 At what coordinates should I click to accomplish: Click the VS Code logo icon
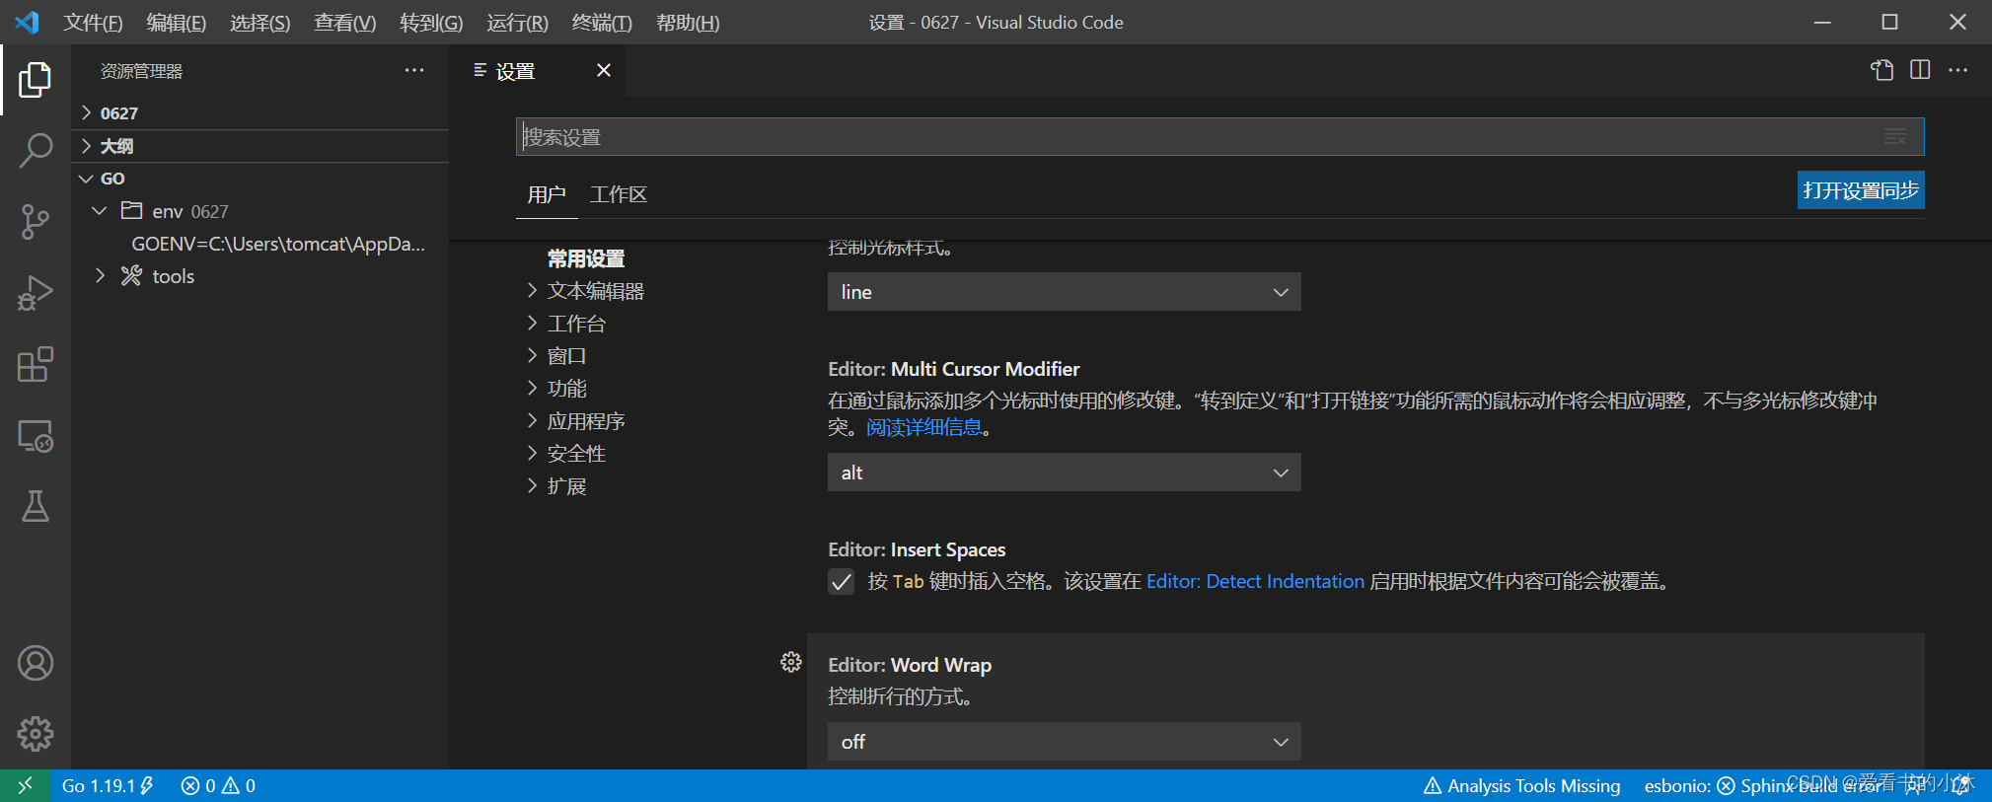click(28, 22)
